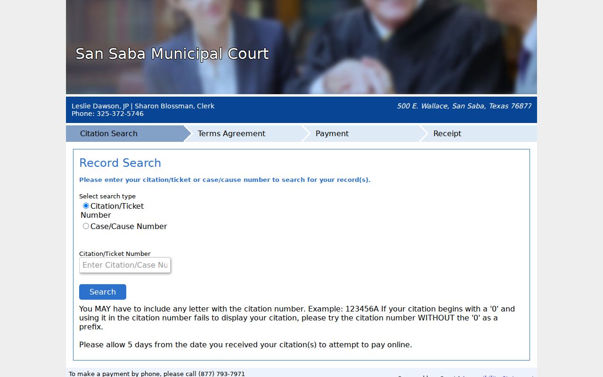Go to Terms Agreement step
The height and width of the screenshot is (377, 603).
pos(243,133)
